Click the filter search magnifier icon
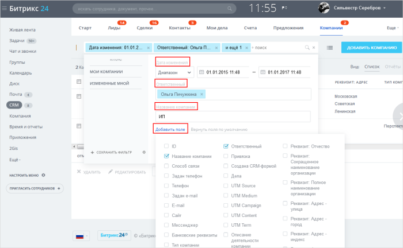This screenshot has width=403, height=248. [x=307, y=48]
